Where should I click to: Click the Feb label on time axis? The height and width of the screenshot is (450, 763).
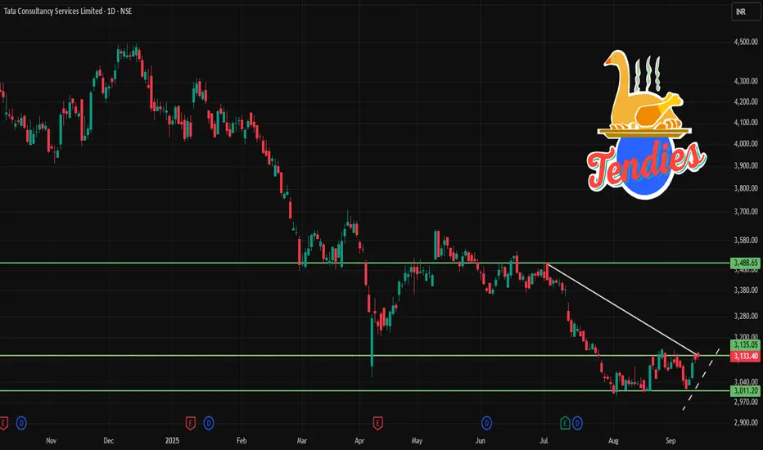pyautogui.click(x=242, y=441)
